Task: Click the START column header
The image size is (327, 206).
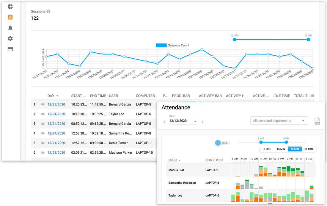Action: pyautogui.click(x=78, y=96)
